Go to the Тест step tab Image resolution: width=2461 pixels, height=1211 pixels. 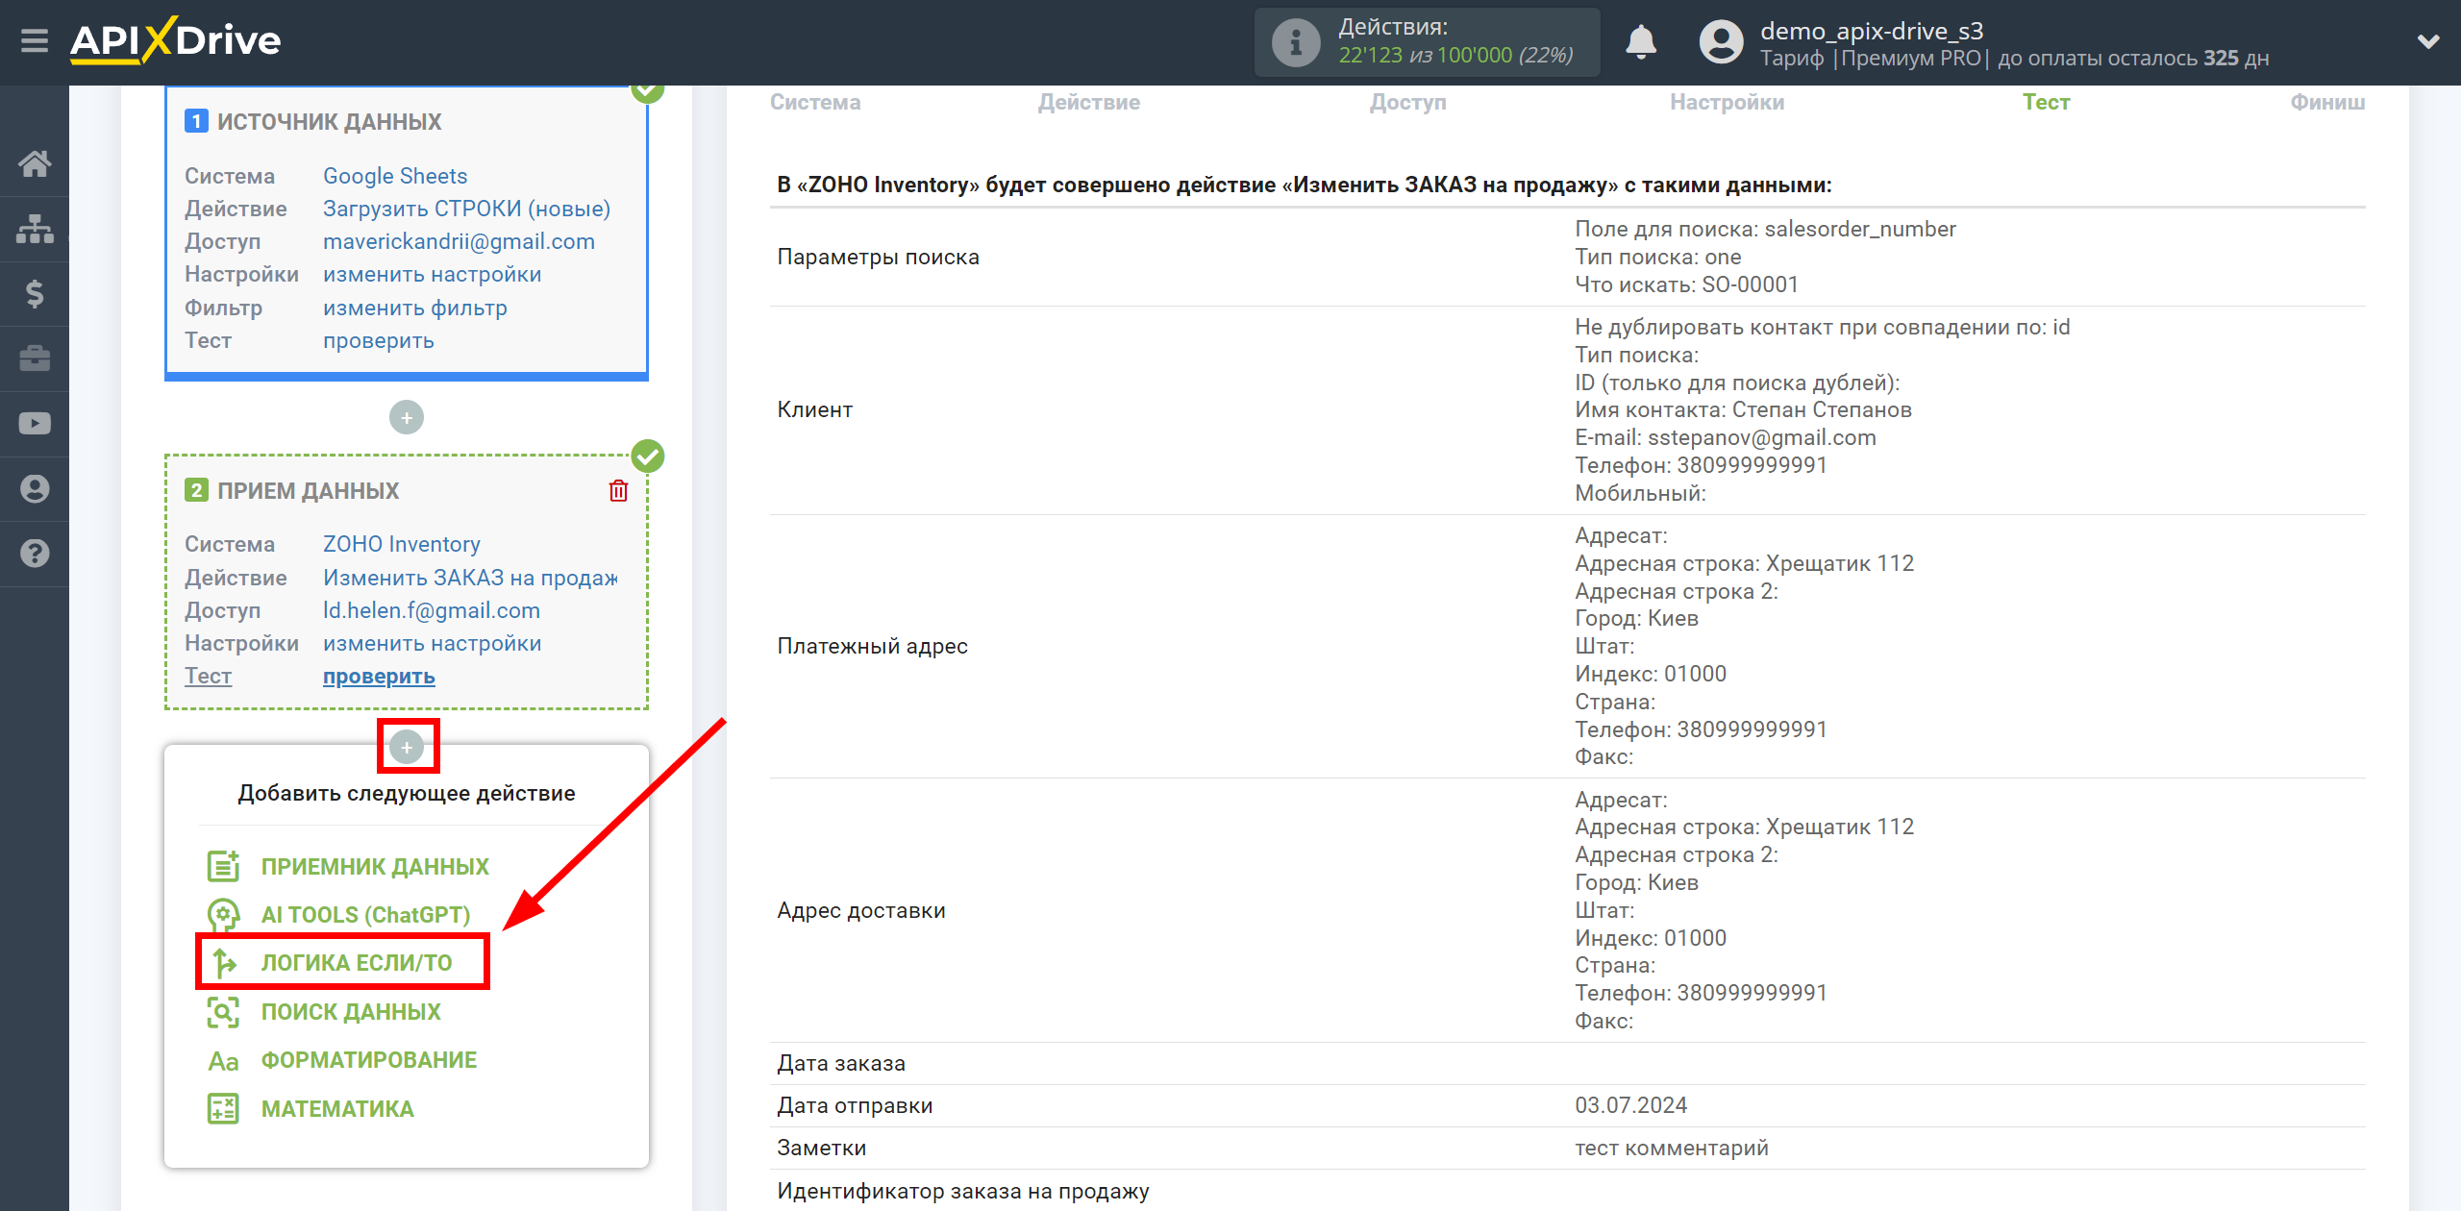(x=2046, y=102)
